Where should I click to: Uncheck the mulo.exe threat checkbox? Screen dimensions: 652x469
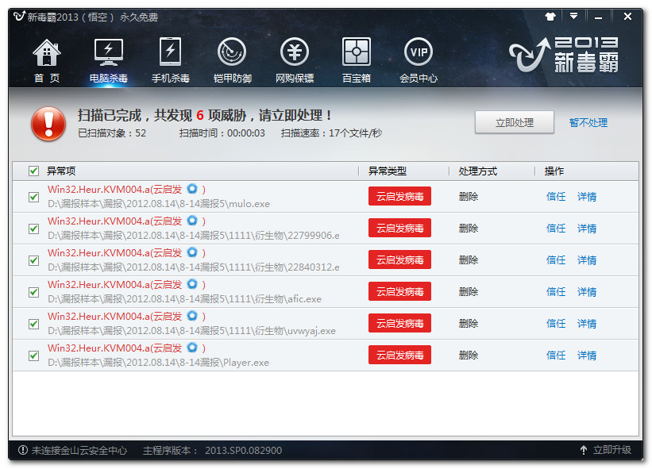(33, 197)
